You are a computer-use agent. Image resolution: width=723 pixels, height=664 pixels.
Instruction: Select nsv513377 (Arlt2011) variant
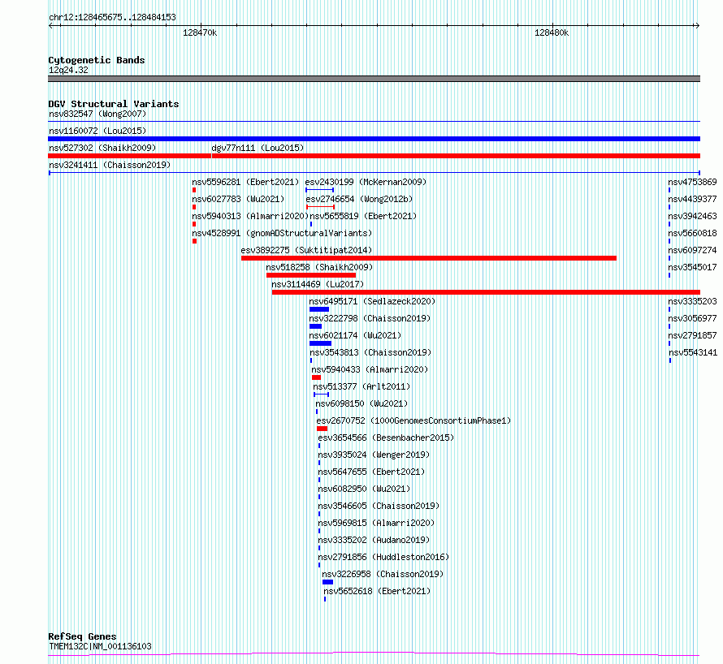361,386
